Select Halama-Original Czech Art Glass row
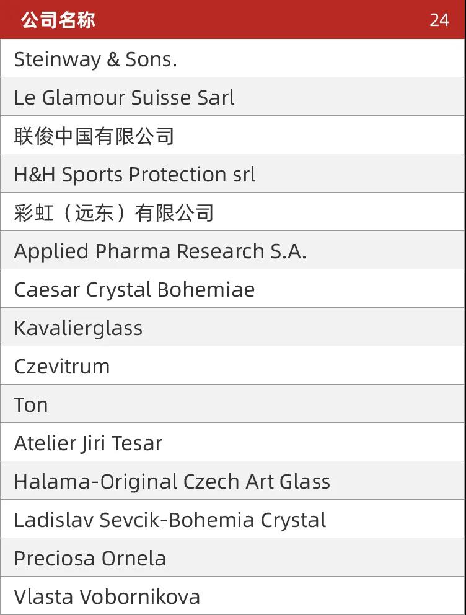Viewport: 466px width, 615px height. tap(233, 481)
